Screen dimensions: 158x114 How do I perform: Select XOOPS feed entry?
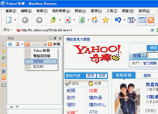[41, 67]
